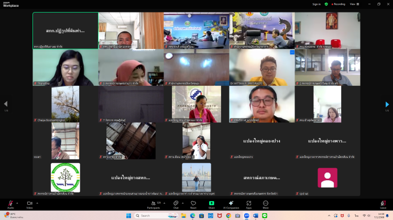
Task: Switch to Microsoft Word in taskbar
Action: (x=255, y=215)
